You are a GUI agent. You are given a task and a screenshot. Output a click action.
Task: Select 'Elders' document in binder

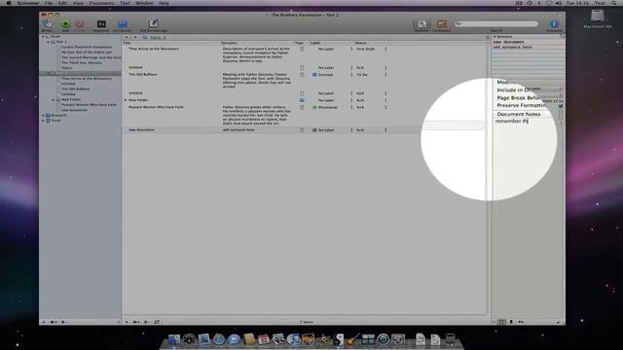[67, 68]
